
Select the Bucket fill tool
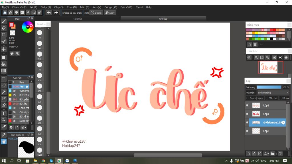click(x=3, y=64)
